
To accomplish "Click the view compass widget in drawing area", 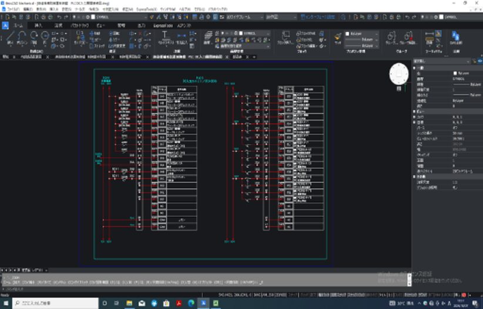I will point(399,73).
